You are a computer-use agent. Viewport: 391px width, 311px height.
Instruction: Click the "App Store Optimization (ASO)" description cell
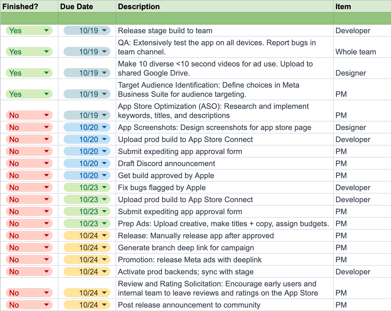pyautogui.click(x=225, y=111)
